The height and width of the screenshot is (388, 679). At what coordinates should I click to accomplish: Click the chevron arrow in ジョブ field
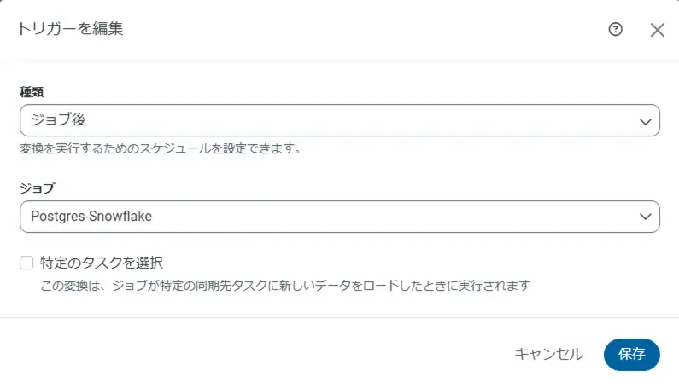click(x=645, y=217)
